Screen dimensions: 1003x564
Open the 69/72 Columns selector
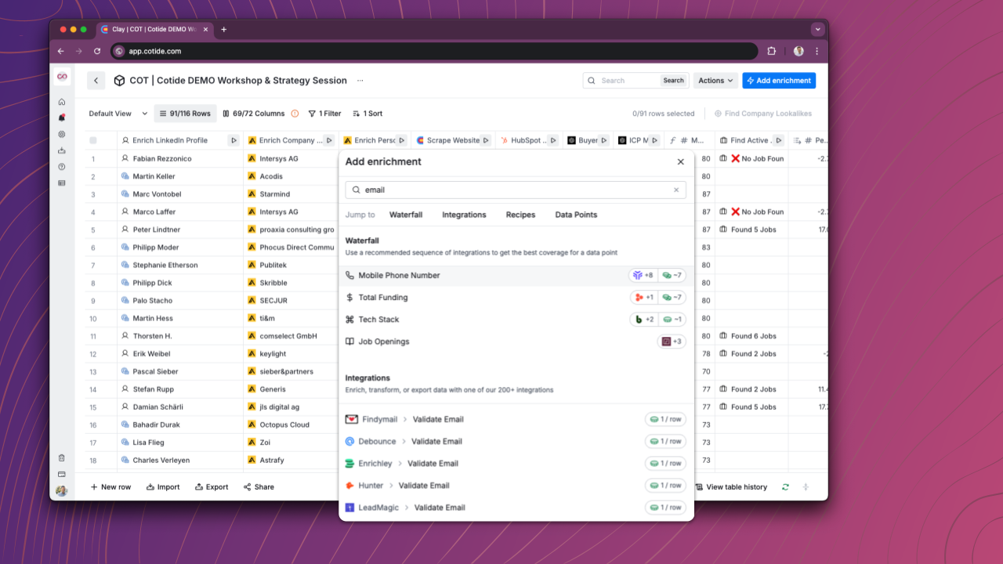pyautogui.click(x=254, y=114)
